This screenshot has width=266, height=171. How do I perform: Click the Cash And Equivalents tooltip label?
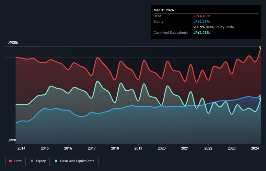tap(171, 33)
